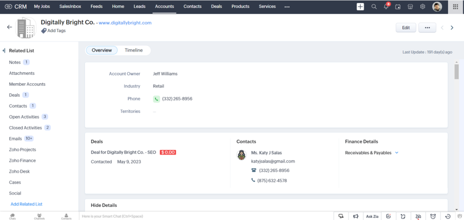Image resolution: width=464 pixels, height=220 pixels.
Task: Open Zoho Desk in Related List
Action: tap(19, 171)
